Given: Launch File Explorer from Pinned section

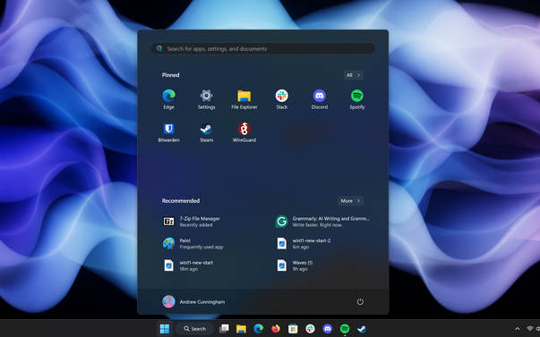Looking at the screenshot, I should coord(244,99).
